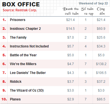Click the Insidious: Chapter 2 title

[x=25, y=29]
